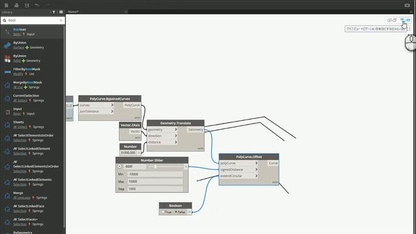Screen dimensions: 416x234
Task: Select the FilterByBoolMask result text
Action: point(27,70)
